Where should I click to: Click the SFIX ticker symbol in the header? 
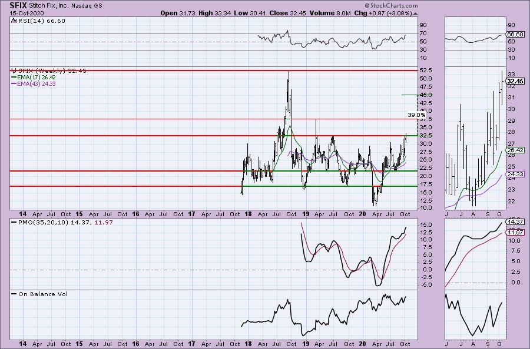[18, 5]
